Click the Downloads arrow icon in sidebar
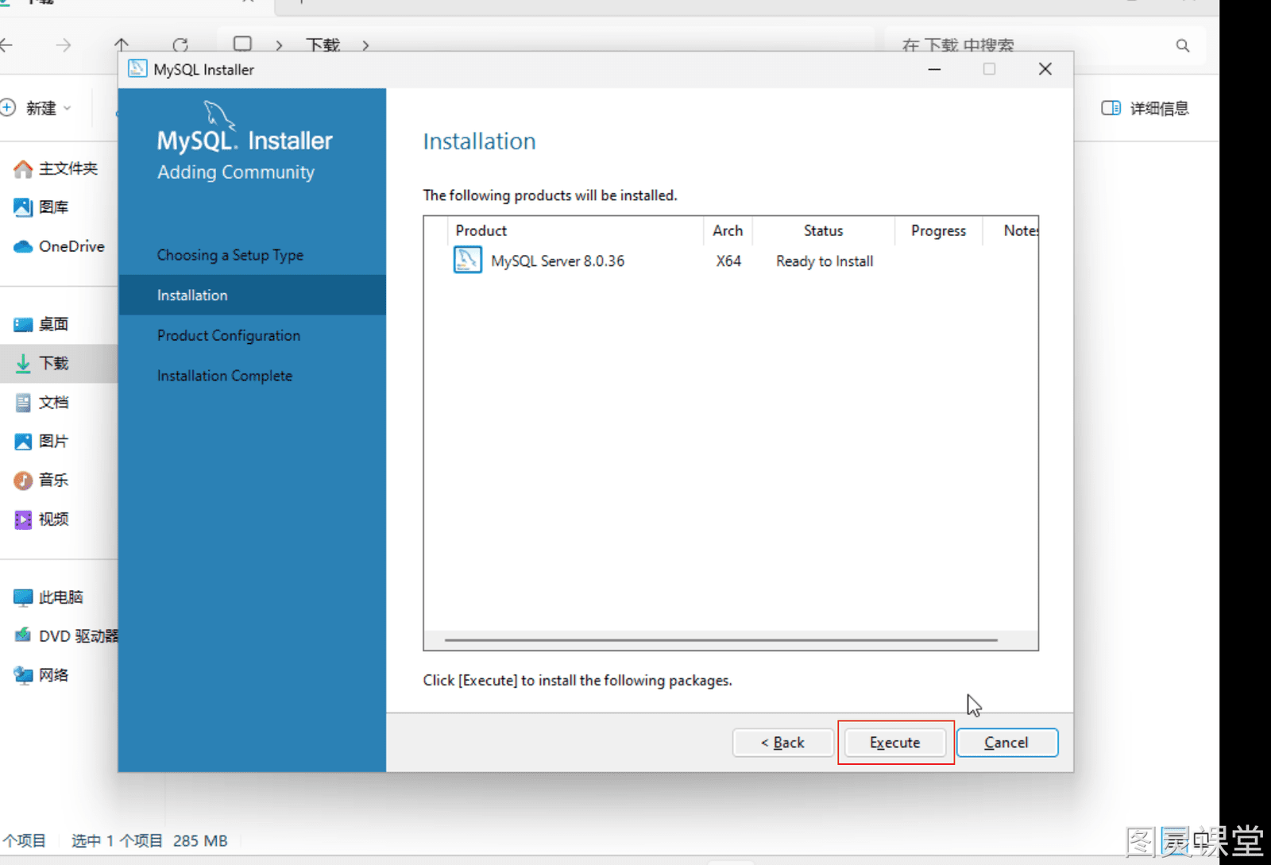 click(23, 363)
